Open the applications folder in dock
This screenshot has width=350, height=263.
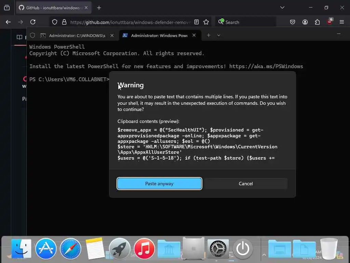(280, 249)
